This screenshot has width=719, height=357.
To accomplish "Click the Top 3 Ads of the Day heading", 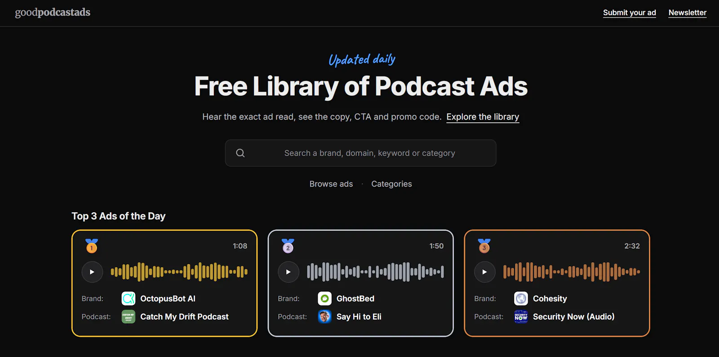I will click(119, 216).
